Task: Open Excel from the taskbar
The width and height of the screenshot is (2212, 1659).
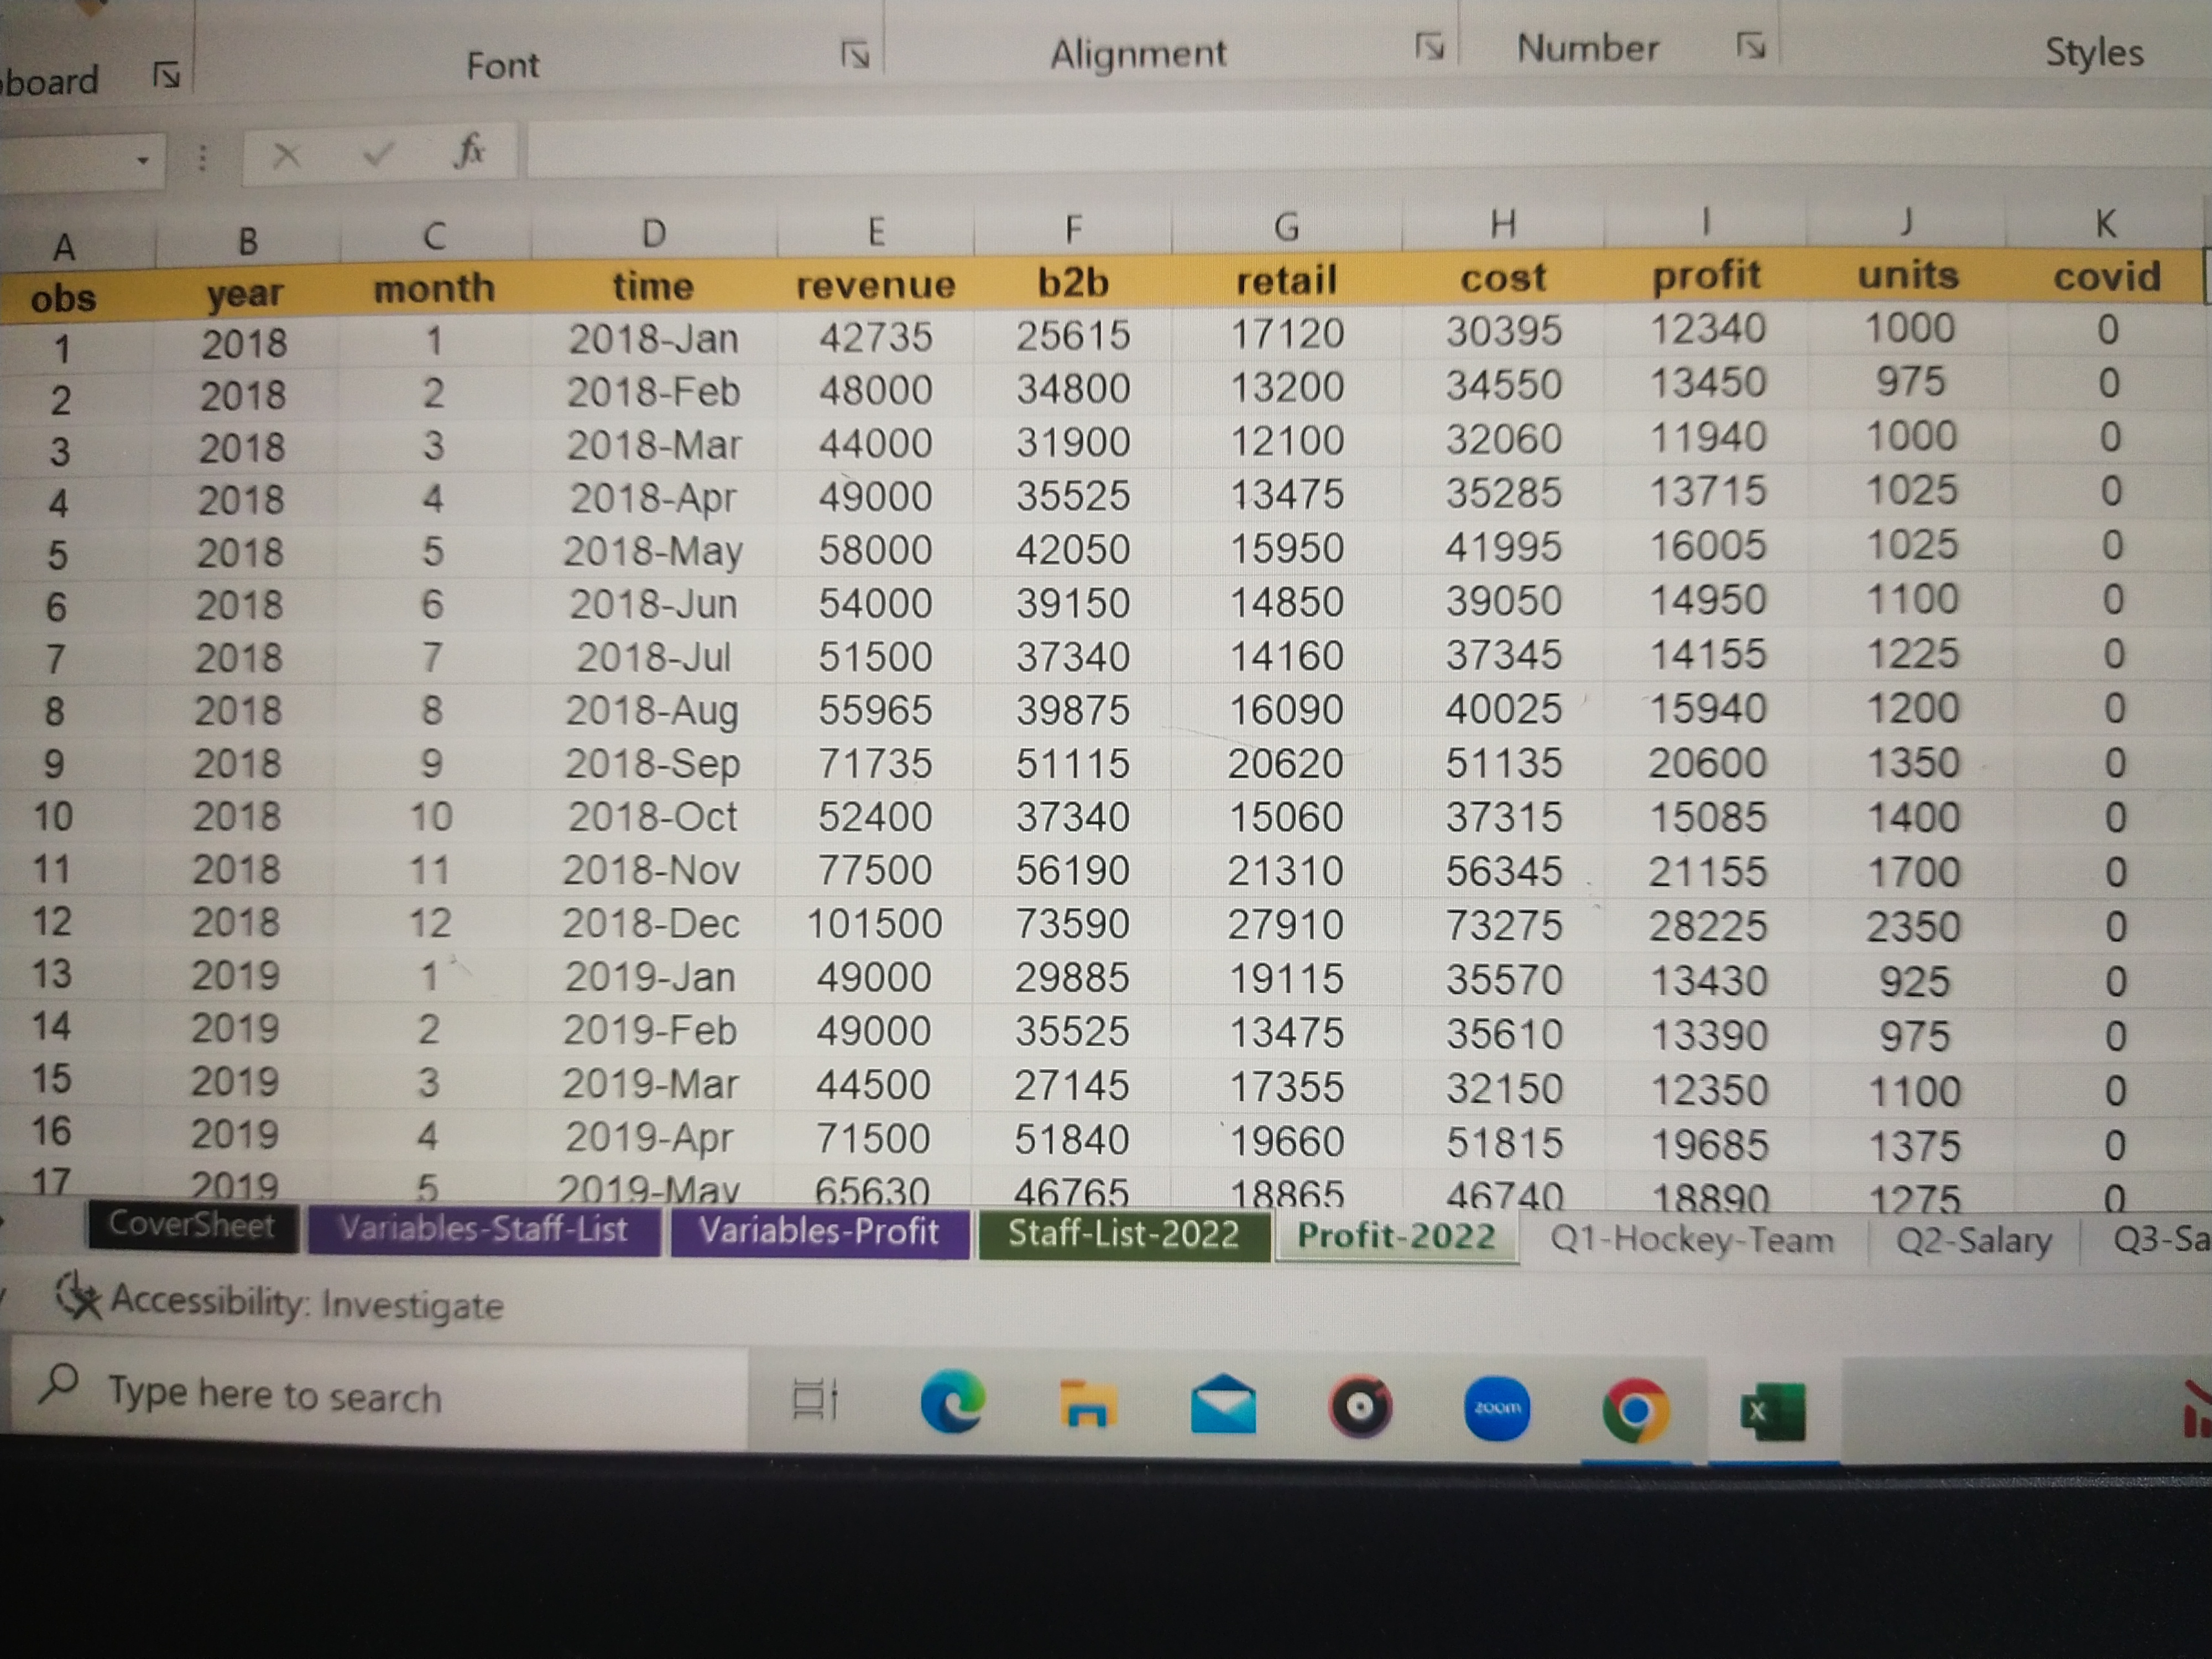Action: pos(1772,1411)
